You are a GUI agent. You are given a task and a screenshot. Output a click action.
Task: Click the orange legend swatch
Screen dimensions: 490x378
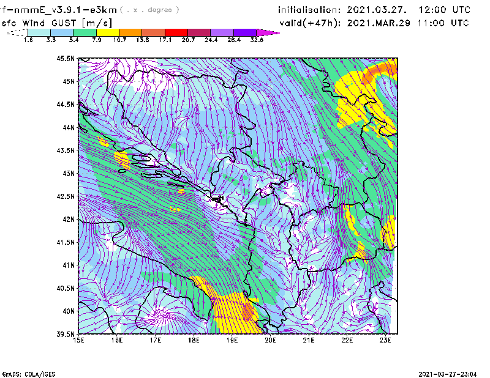click(130, 32)
